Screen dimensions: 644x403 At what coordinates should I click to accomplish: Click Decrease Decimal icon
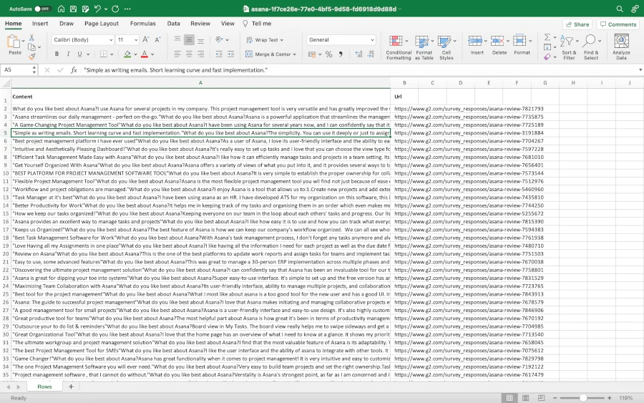click(371, 54)
